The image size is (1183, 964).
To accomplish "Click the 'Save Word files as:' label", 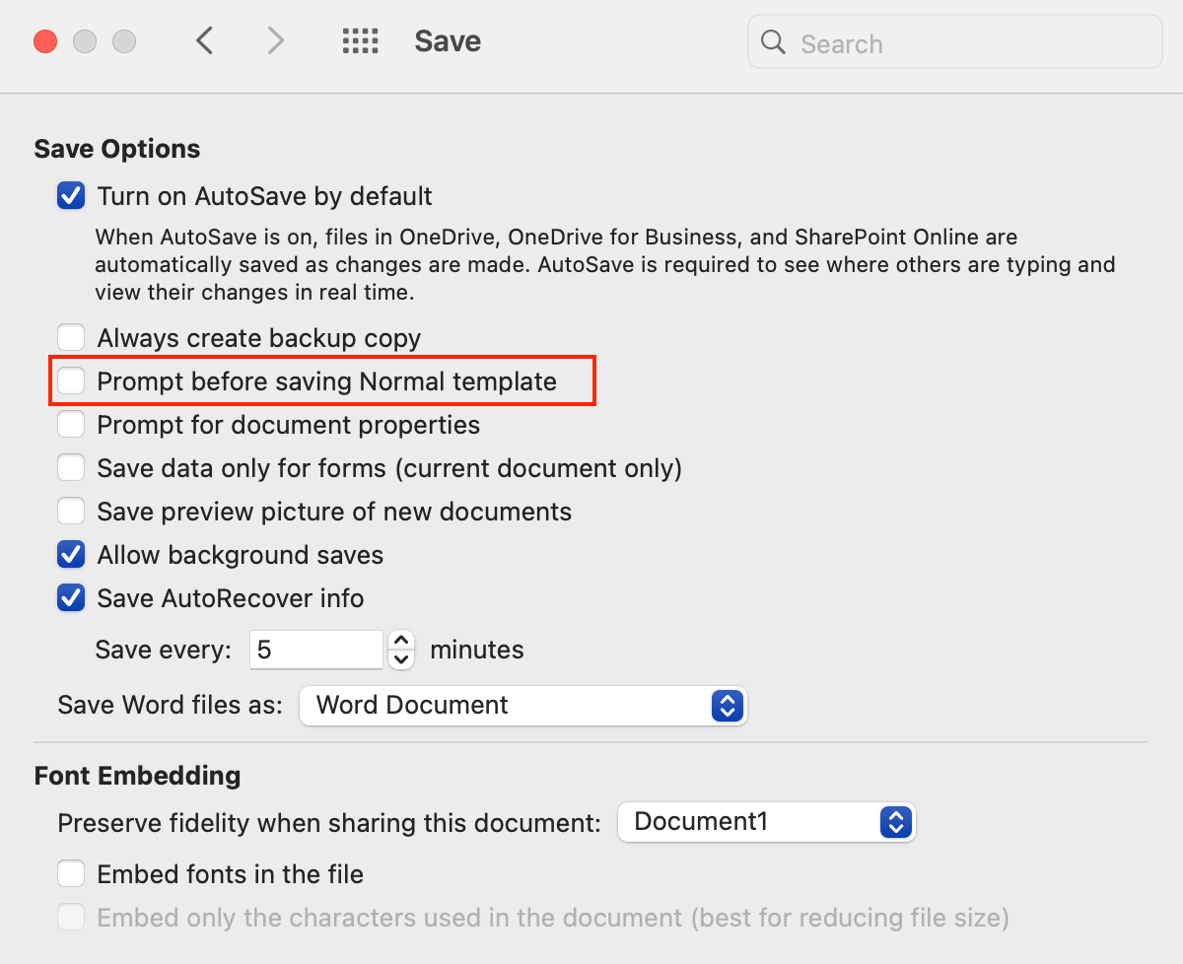I will pyautogui.click(x=171, y=706).
